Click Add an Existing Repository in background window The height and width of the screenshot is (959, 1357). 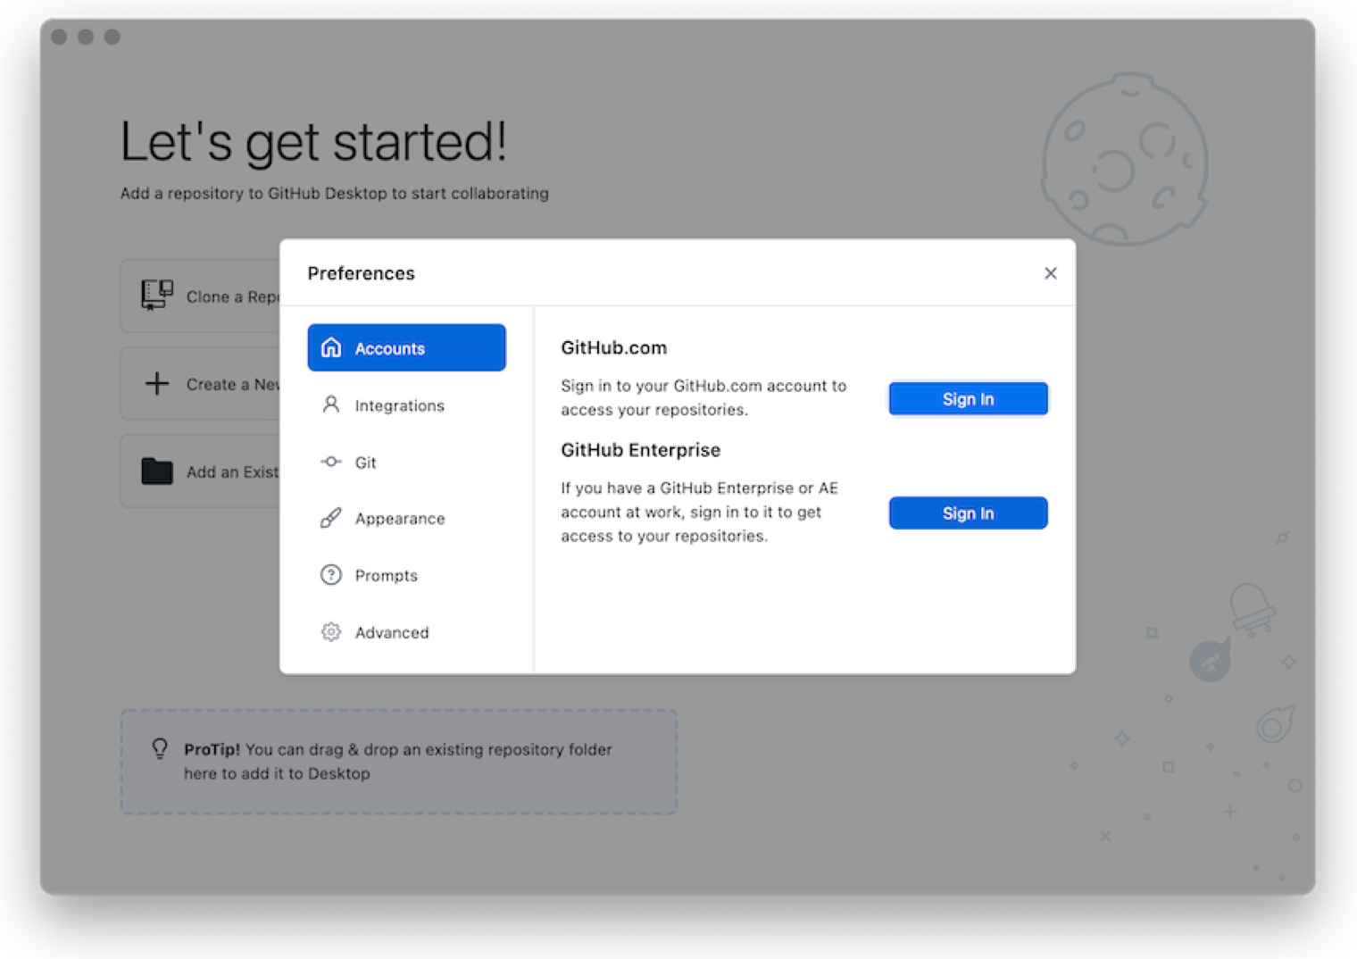click(x=201, y=471)
